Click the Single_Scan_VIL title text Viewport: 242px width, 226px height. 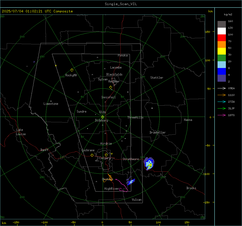[x=121, y=4]
